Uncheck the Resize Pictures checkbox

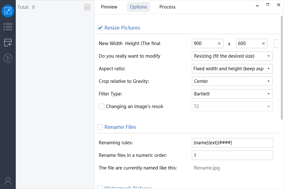coord(100,28)
